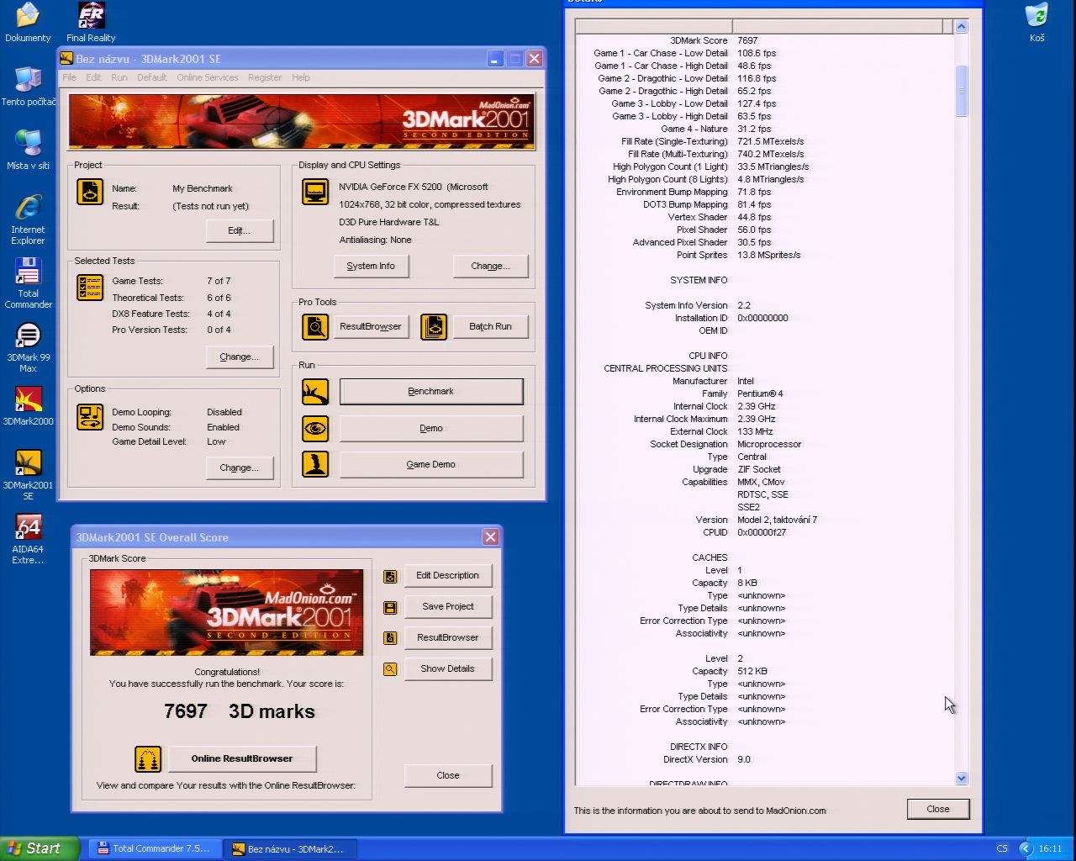Image resolution: width=1076 pixels, height=861 pixels.
Task: Click the Show Details button
Action: [x=448, y=669]
